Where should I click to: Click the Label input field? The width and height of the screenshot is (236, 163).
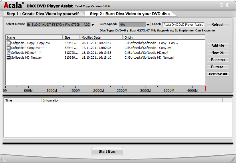(x=183, y=25)
